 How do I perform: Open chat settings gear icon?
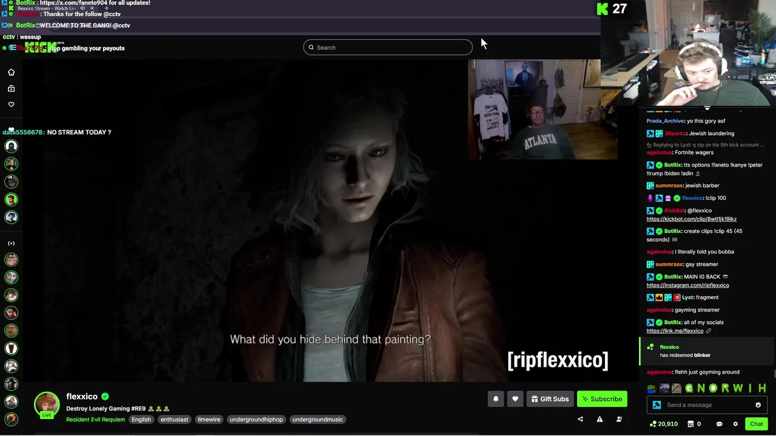tap(735, 424)
